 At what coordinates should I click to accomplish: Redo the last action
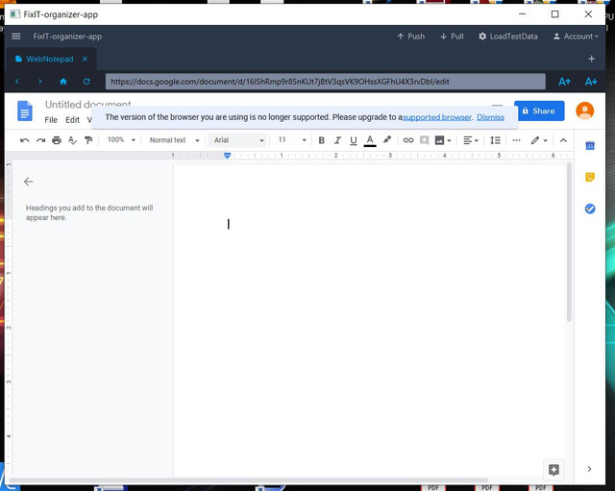pos(40,140)
